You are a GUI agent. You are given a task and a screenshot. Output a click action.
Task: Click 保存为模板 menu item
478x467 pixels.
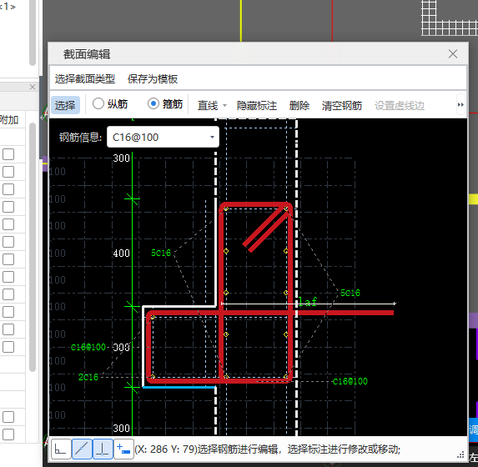point(153,78)
